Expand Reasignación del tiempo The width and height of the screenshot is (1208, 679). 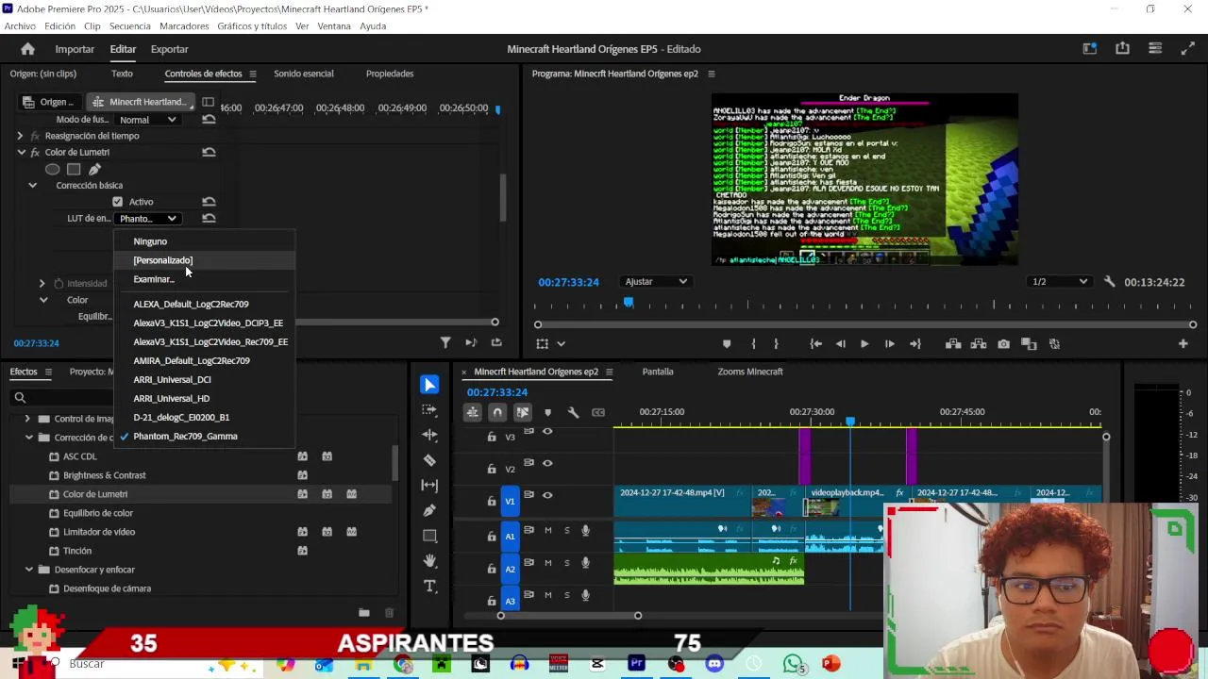click(20, 136)
